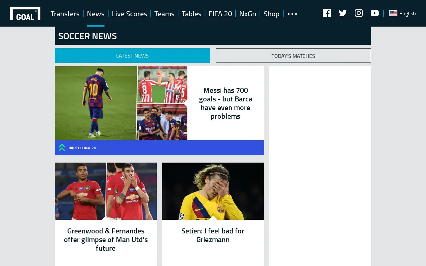Click the GOAL logo icon

coord(25,13)
